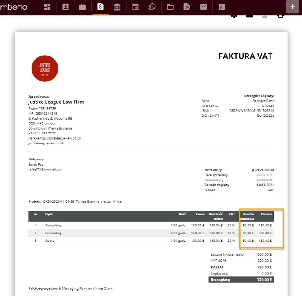
Task: Open the Matters briefcase icon
Action: [x=82, y=7]
